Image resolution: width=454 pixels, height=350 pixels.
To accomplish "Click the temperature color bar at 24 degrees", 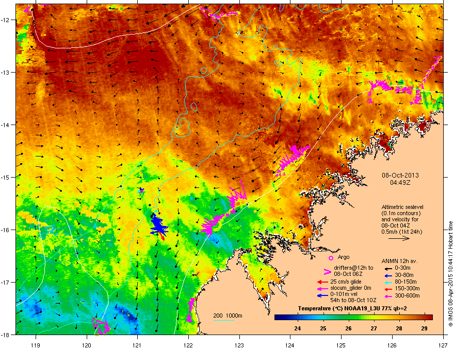I will click(x=298, y=318).
